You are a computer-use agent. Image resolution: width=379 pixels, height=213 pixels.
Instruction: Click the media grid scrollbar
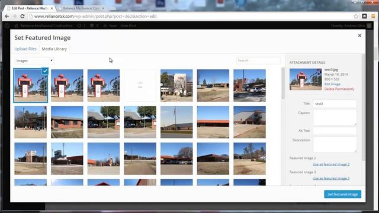click(x=283, y=83)
